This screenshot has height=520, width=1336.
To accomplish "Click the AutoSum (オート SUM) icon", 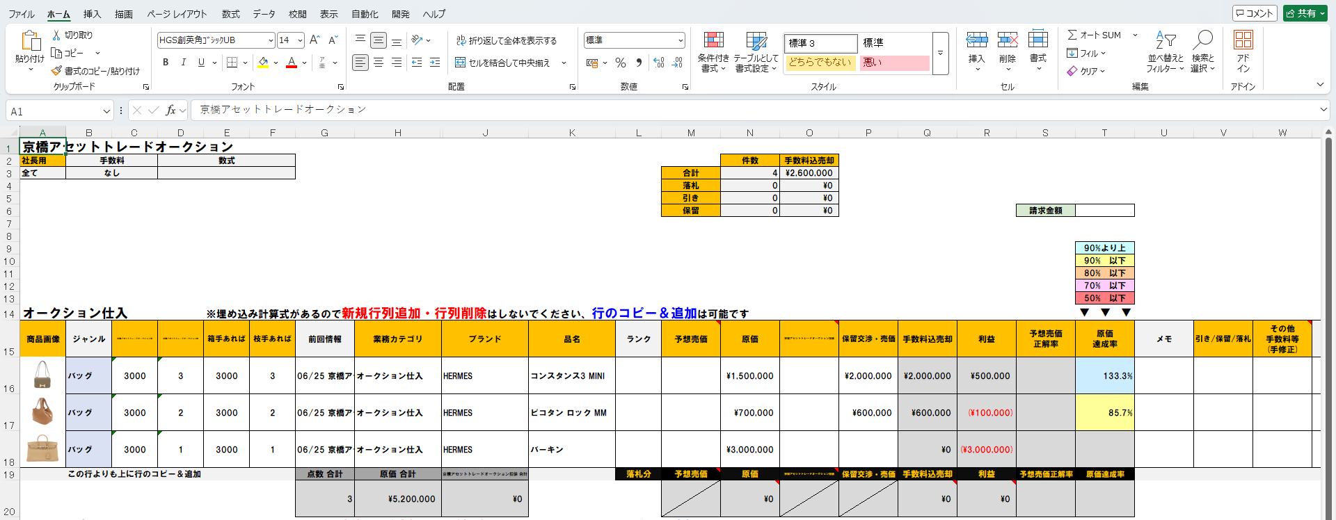I will coord(1072,35).
